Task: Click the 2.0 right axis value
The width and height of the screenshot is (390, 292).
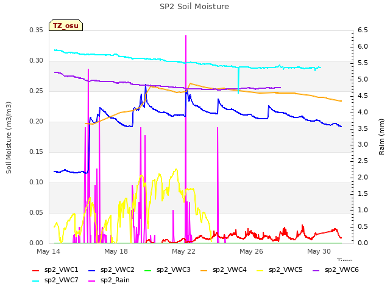Action: tap(363, 178)
